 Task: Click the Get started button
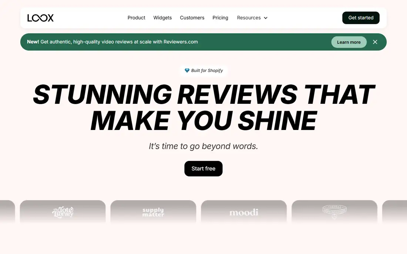(x=361, y=18)
